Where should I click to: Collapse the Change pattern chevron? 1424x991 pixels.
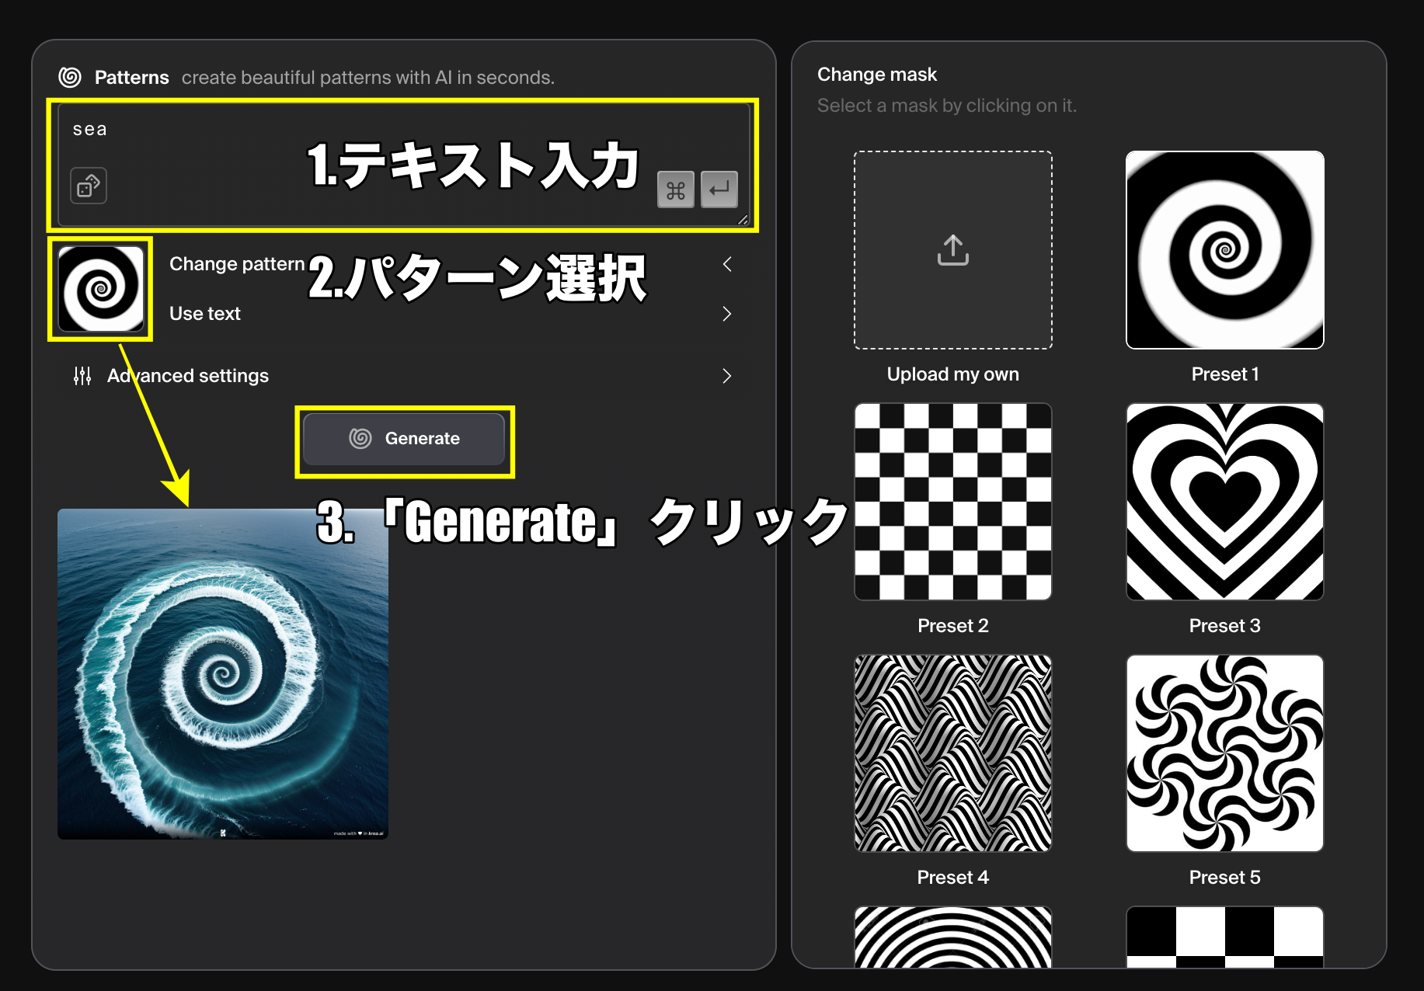727,264
